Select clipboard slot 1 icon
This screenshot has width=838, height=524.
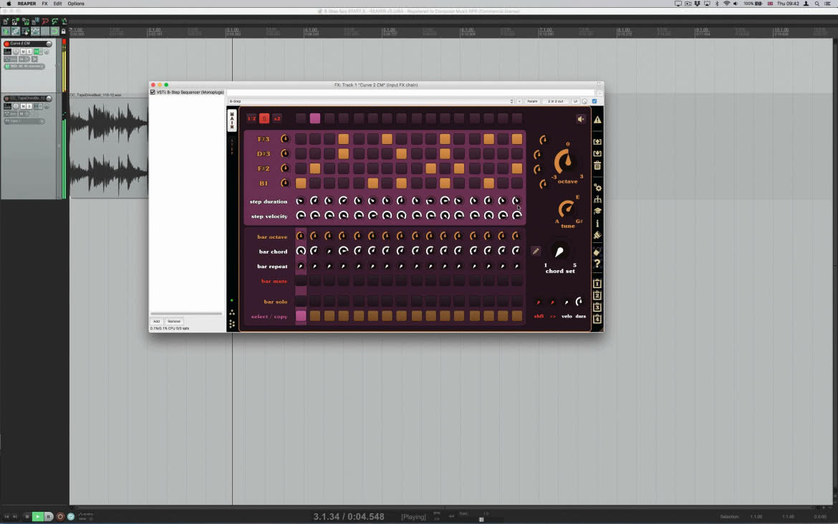pyautogui.click(x=597, y=283)
